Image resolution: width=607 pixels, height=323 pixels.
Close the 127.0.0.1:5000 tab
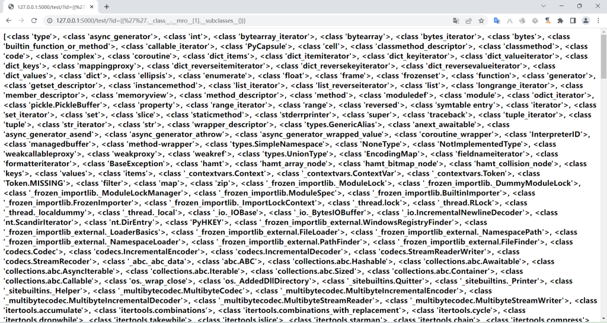point(92,7)
